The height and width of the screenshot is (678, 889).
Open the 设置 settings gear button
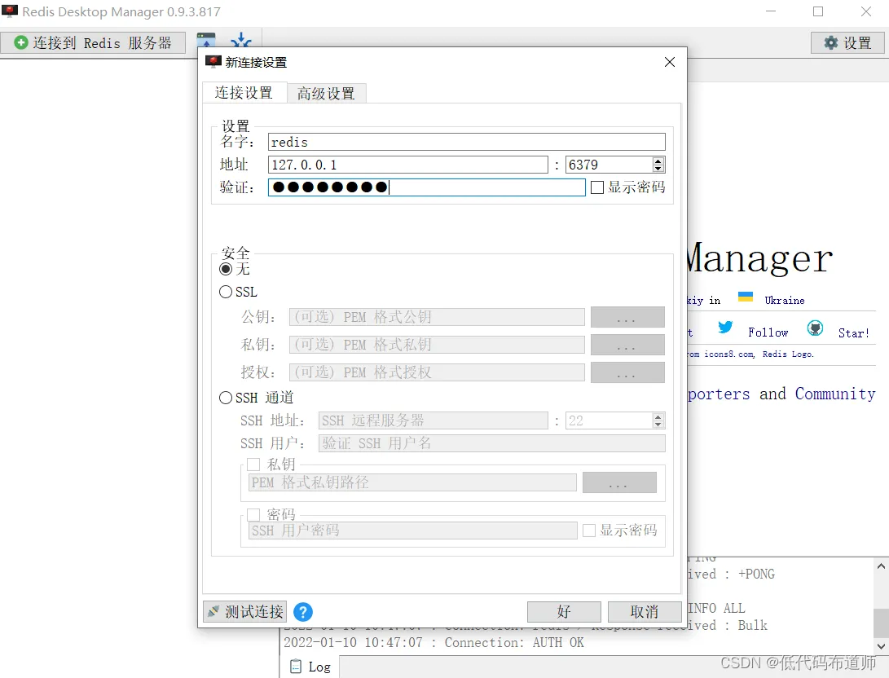(847, 42)
